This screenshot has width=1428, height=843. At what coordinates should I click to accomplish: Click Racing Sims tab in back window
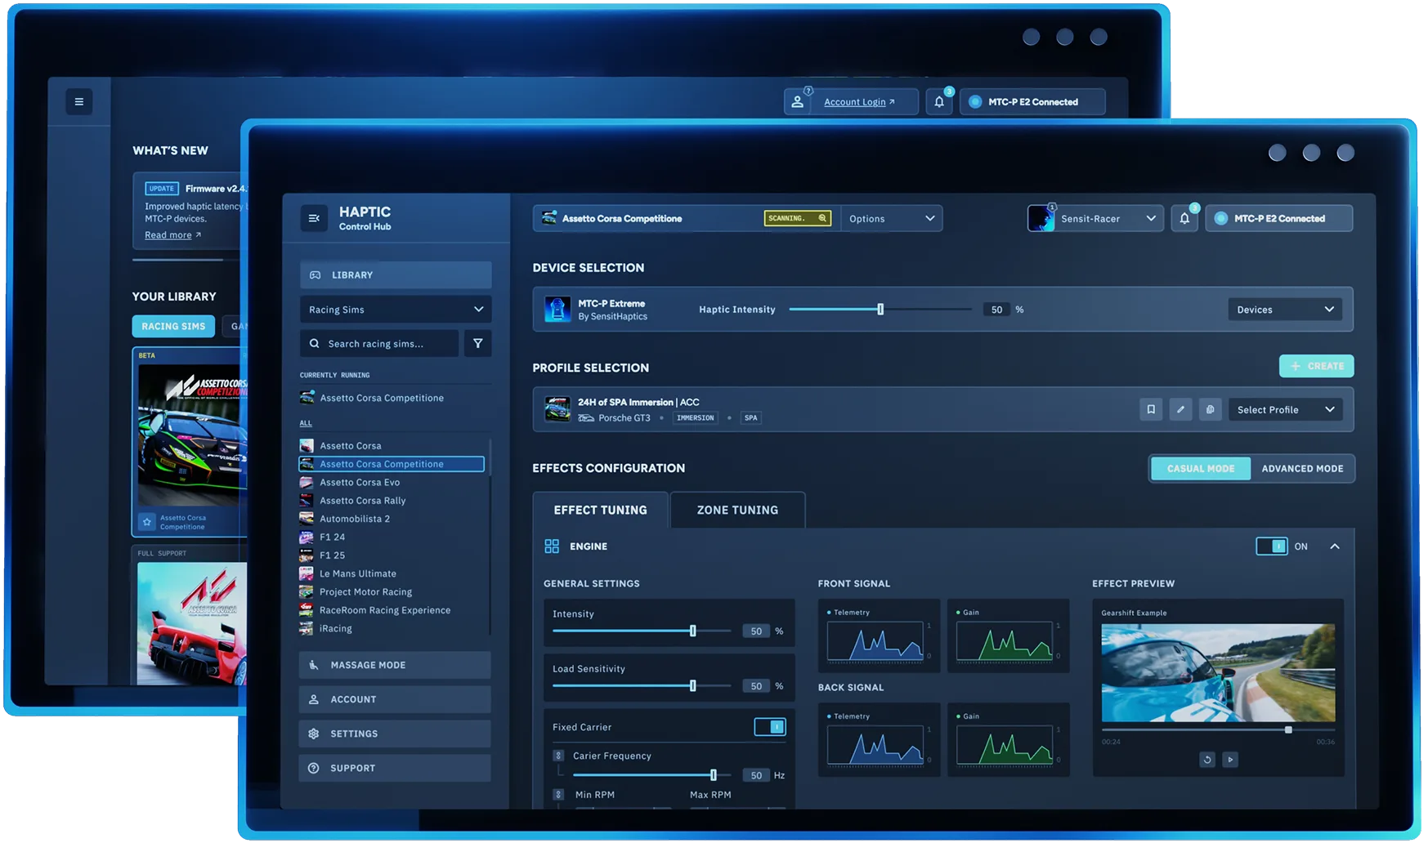[x=173, y=326]
